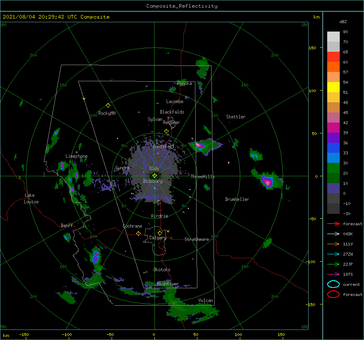Click the Lake Louise label
Screen dimensions: 364x340
coord(31,199)
